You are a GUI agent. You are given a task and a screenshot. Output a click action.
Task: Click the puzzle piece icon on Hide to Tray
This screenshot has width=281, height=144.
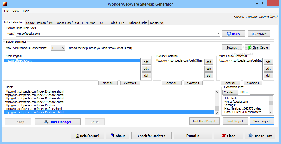coord(250,136)
